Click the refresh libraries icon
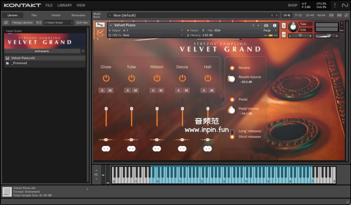 (x=6, y=23)
